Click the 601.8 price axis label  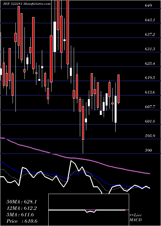pos(150,121)
